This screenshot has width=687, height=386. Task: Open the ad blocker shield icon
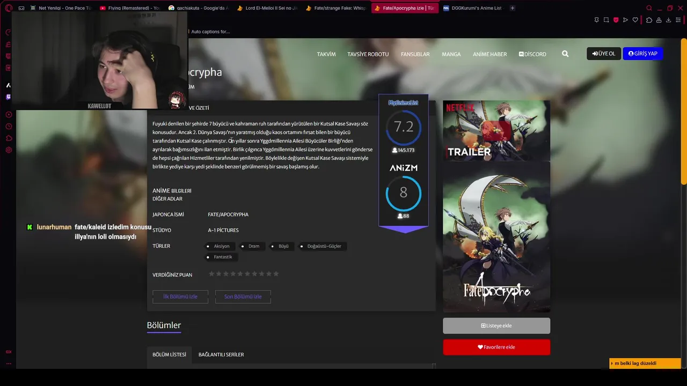616,20
